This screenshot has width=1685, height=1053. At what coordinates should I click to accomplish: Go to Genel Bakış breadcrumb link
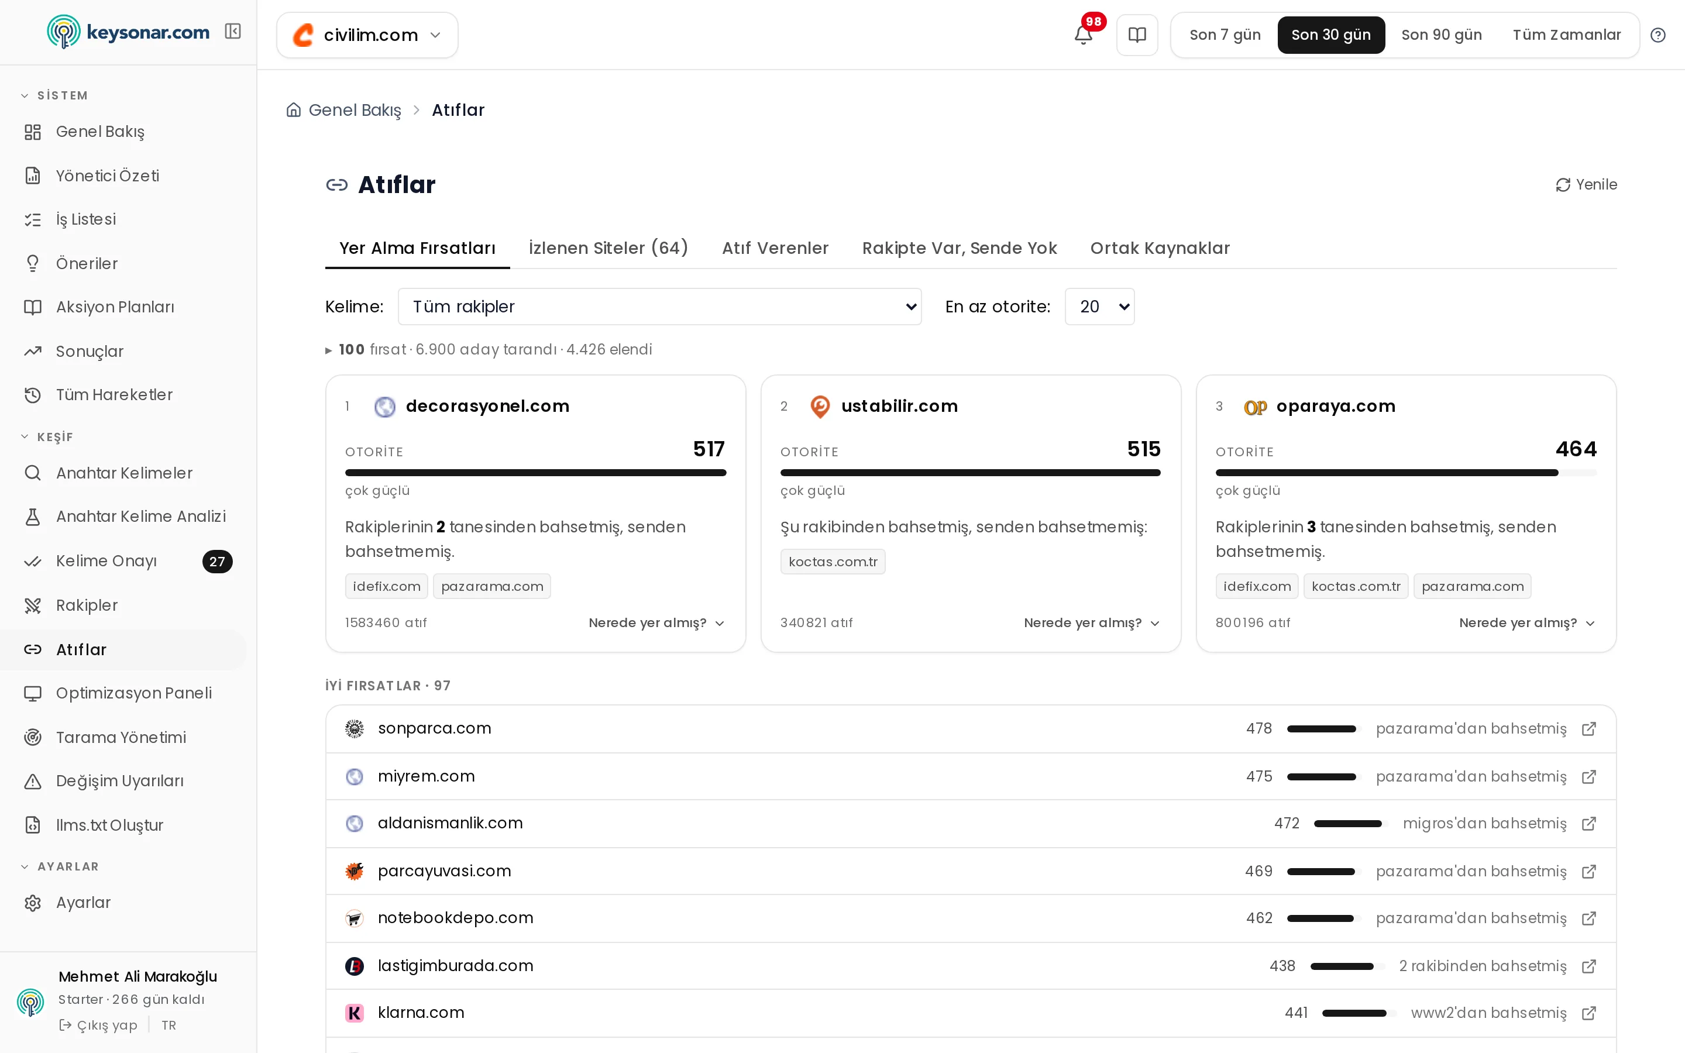[355, 110]
